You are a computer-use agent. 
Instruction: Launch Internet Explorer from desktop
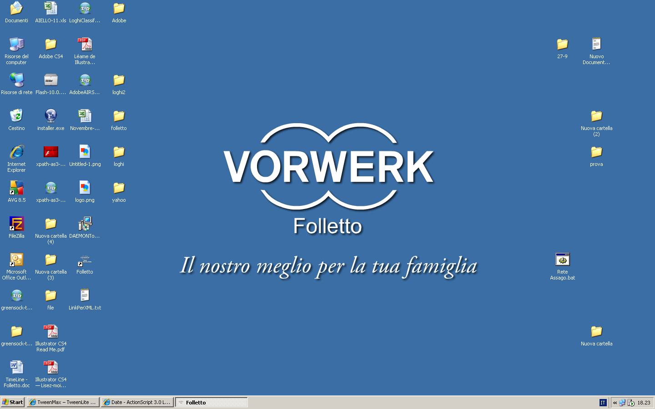point(16,152)
